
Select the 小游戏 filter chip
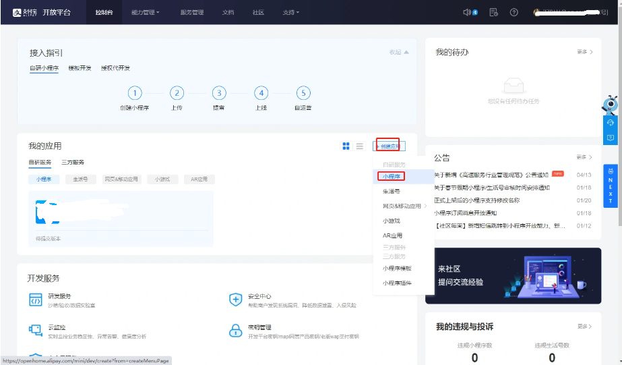click(x=162, y=179)
